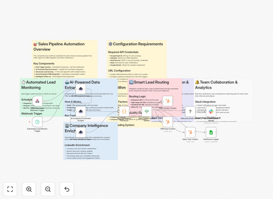Zoom in on the workflow canvas

(x=29, y=189)
